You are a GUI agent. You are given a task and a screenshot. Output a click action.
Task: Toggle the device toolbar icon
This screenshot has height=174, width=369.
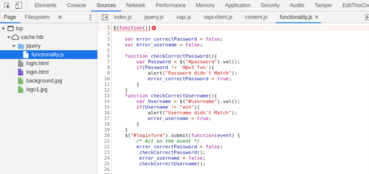pos(19,5)
